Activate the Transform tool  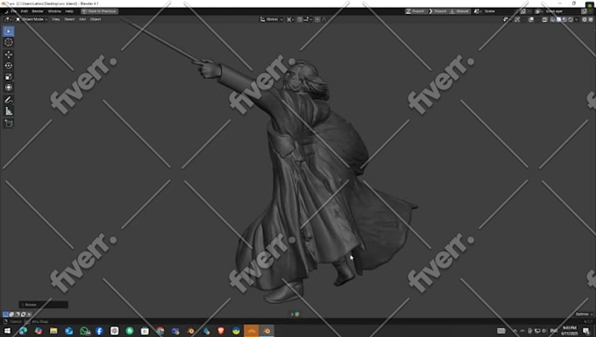(x=9, y=88)
